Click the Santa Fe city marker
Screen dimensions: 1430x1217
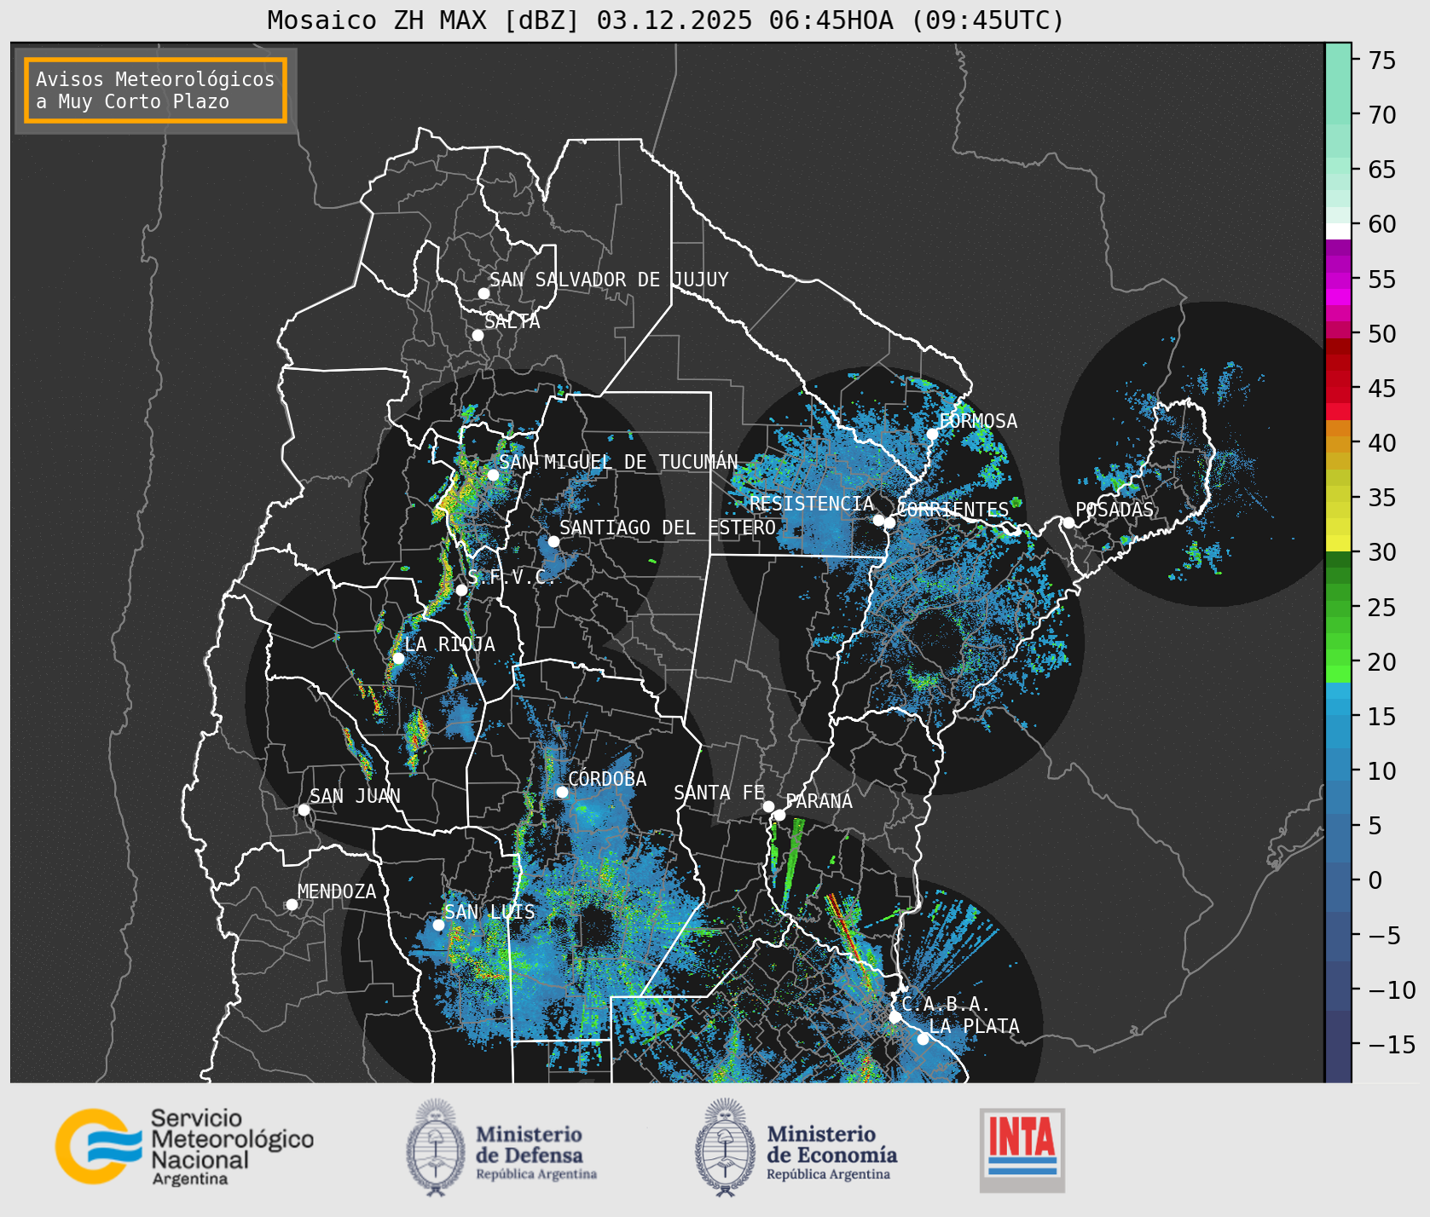[768, 806]
